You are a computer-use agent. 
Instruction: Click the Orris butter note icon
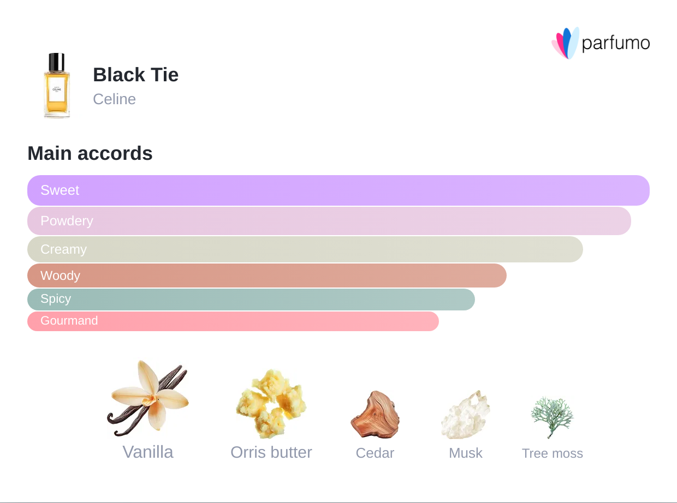(x=271, y=403)
